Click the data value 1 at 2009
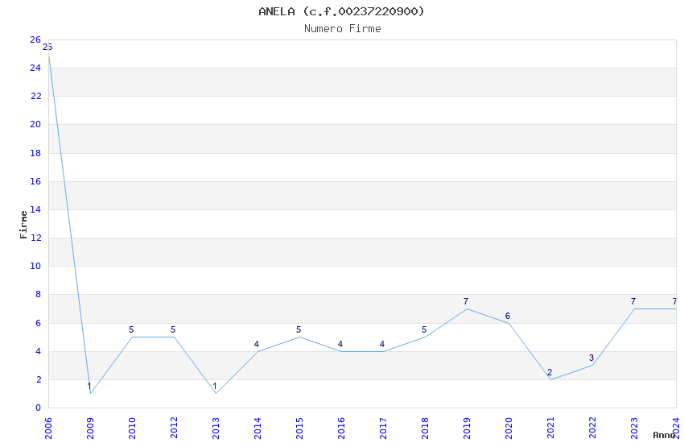This screenshot has height=443, width=684. (89, 387)
